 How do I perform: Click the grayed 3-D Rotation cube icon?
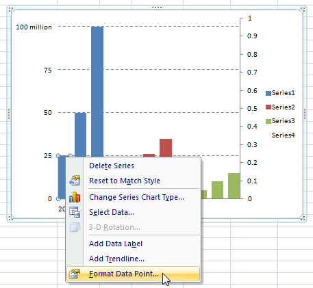(x=75, y=227)
